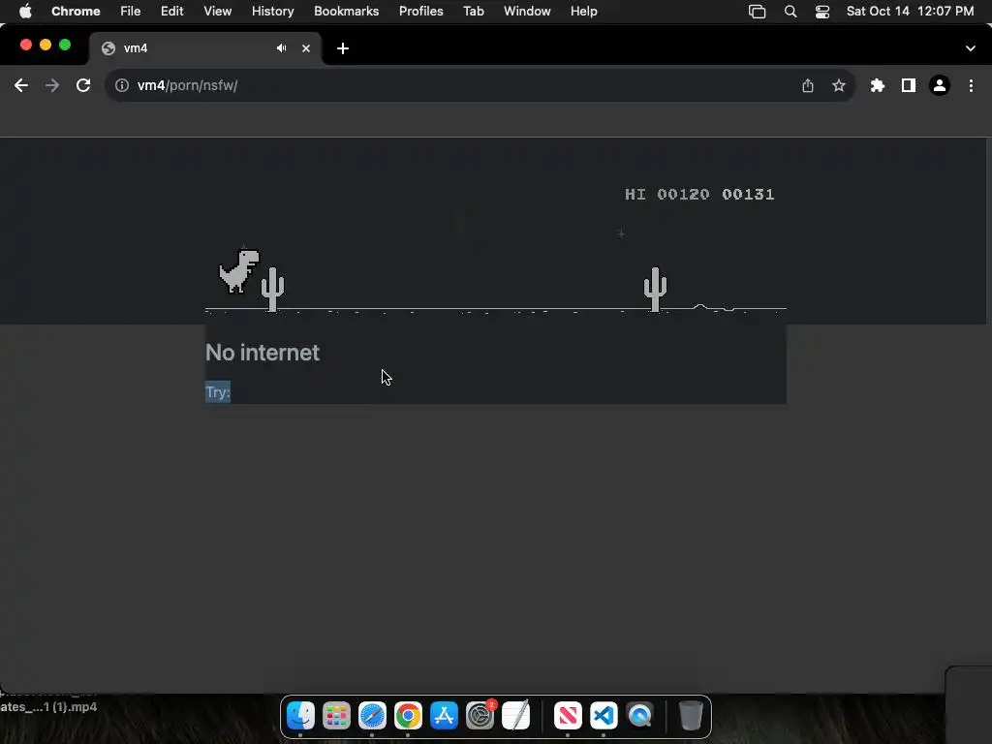Open Chrome's three-dot menu
992x744 pixels.
point(971,85)
